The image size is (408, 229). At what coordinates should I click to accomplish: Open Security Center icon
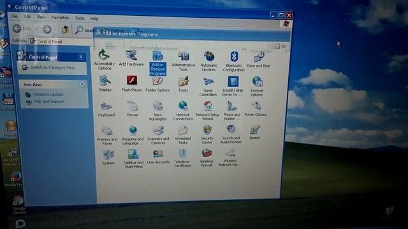coord(207,134)
